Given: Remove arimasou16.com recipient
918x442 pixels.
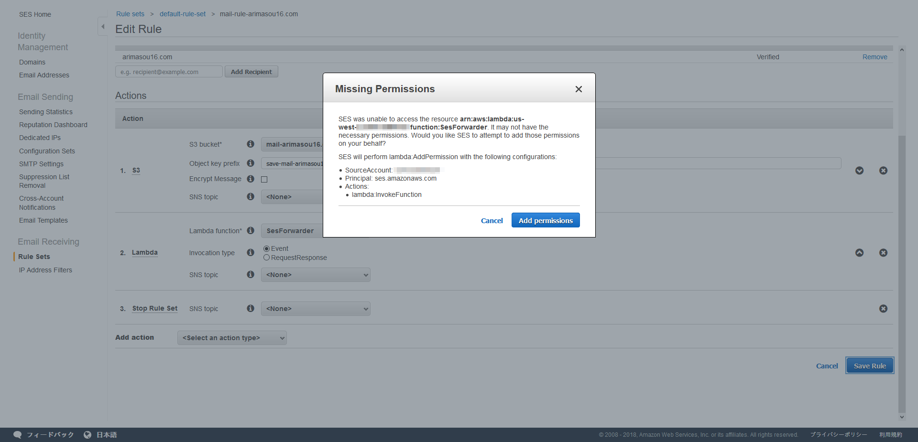Looking at the screenshot, I should tap(874, 57).
